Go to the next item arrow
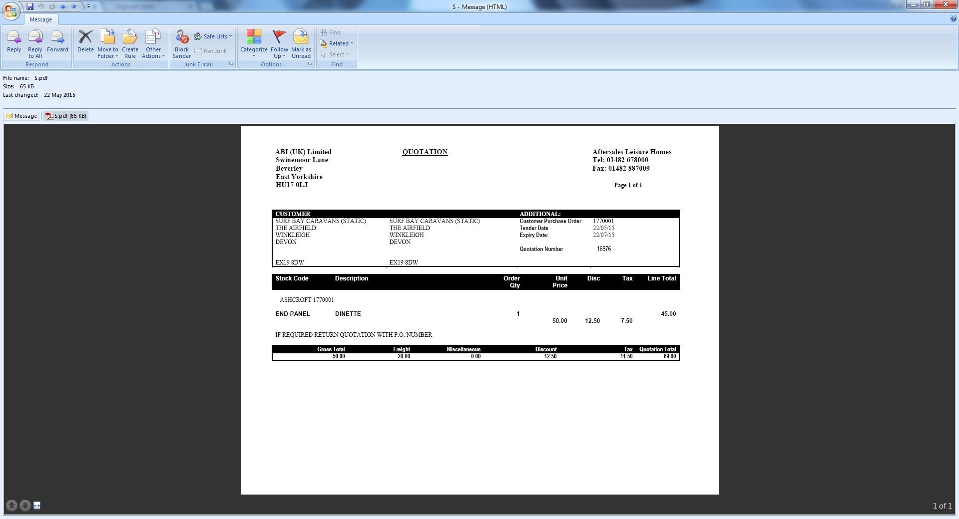The image size is (959, 519). (x=74, y=6)
